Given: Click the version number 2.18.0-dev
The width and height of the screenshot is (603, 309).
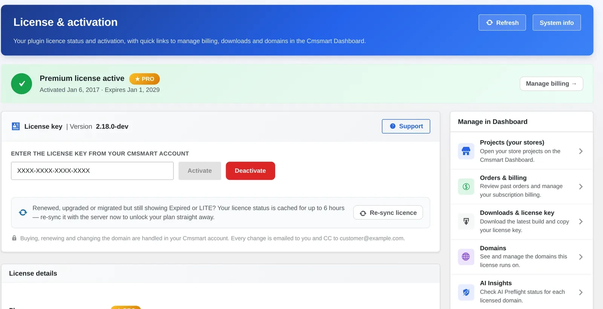Looking at the screenshot, I should pyautogui.click(x=112, y=127).
